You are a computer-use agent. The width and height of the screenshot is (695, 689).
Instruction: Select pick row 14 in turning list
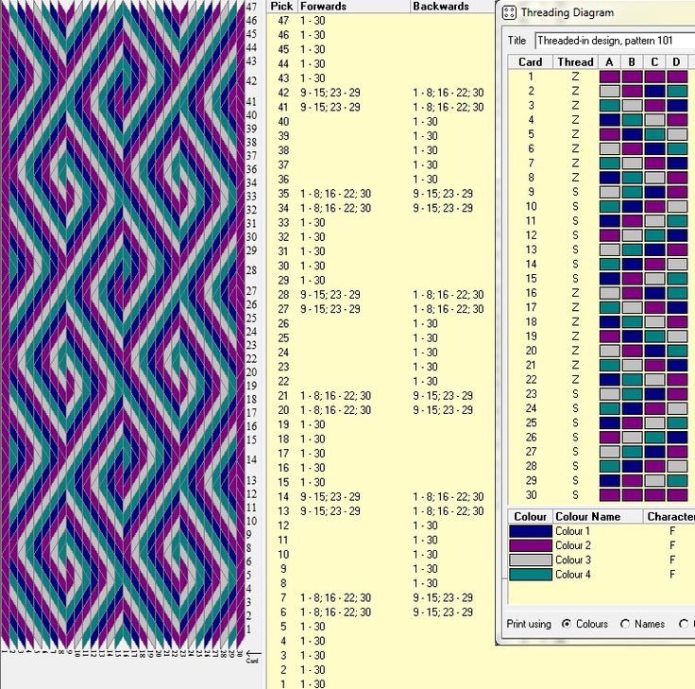tap(381, 496)
